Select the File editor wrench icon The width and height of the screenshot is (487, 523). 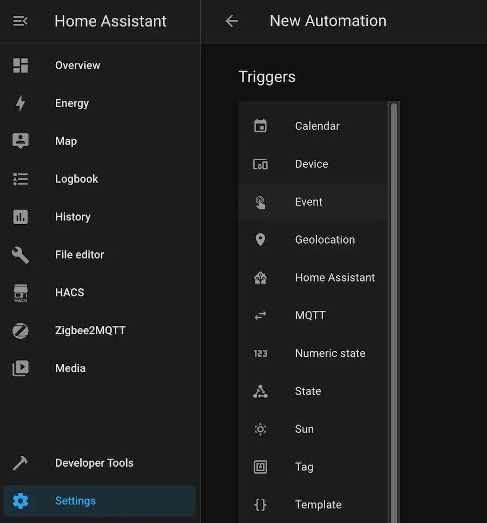click(x=21, y=255)
